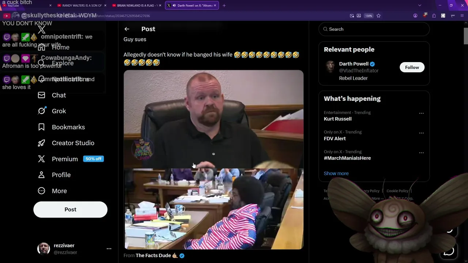Screen dimensions: 468x263
Task: Open account menu dots beside rezzivaer
Action: [x=109, y=249]
